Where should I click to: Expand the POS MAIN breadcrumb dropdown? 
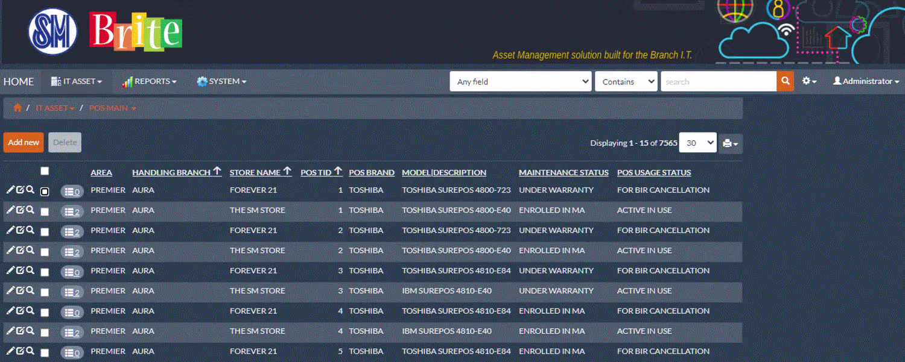click(x=112, y=108)
